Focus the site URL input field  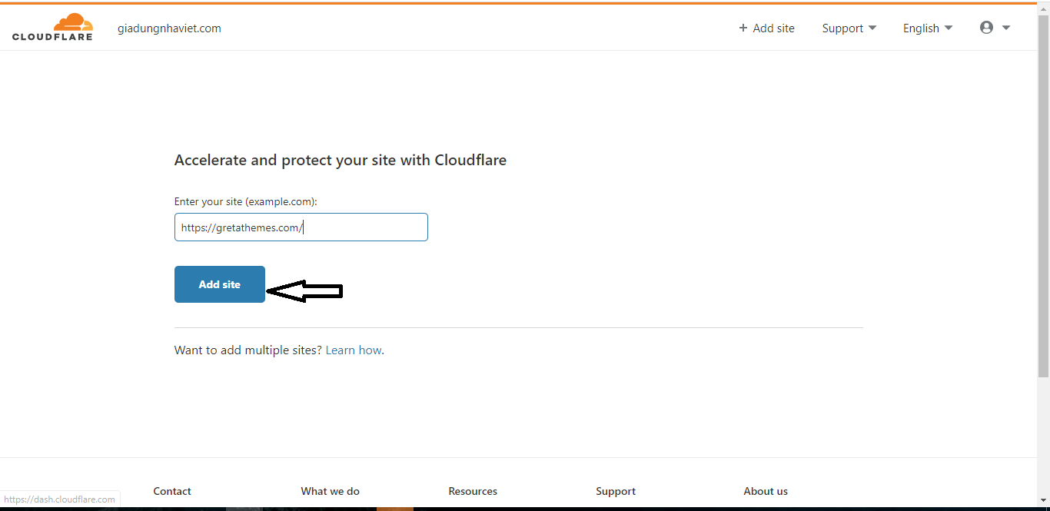pyautogui.click(x=301, y=227)
